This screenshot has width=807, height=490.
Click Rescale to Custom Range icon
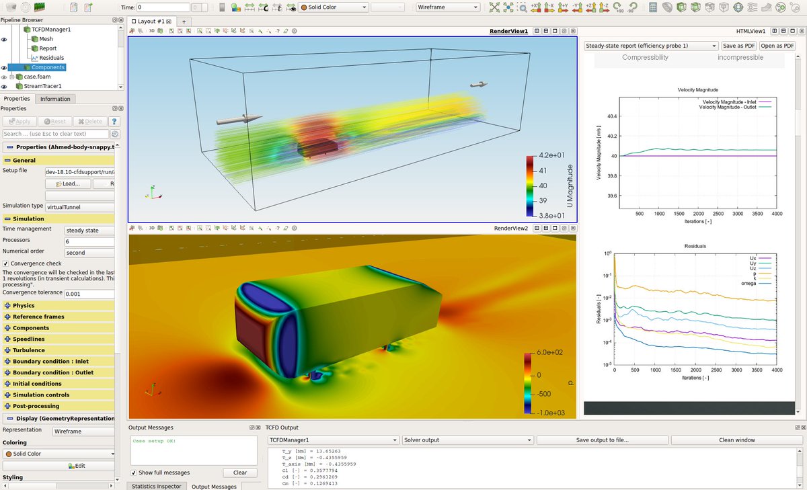tap(263, 7)
